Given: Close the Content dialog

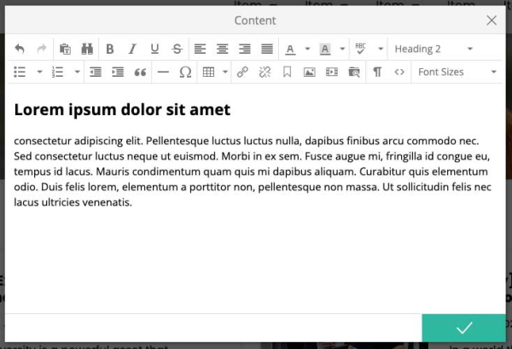Looking at the screenshot, I should coord(492,20).
